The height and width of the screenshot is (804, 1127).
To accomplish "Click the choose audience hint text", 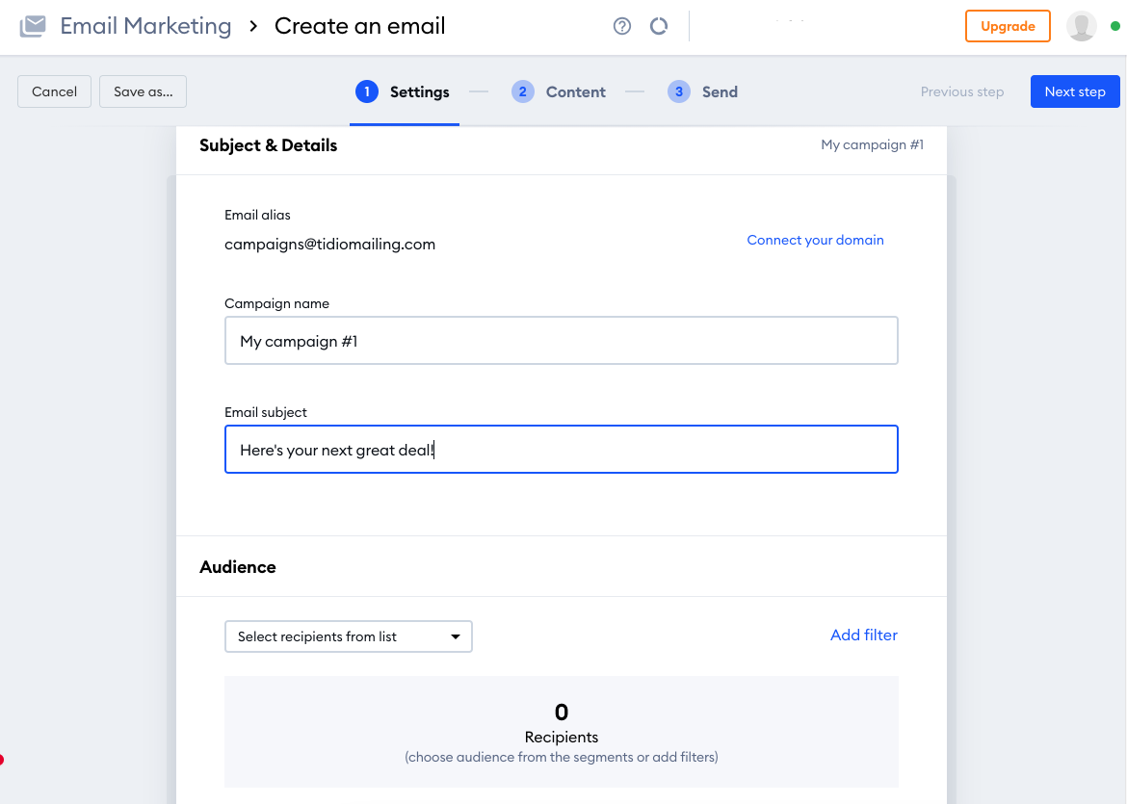I will (562, 757).
